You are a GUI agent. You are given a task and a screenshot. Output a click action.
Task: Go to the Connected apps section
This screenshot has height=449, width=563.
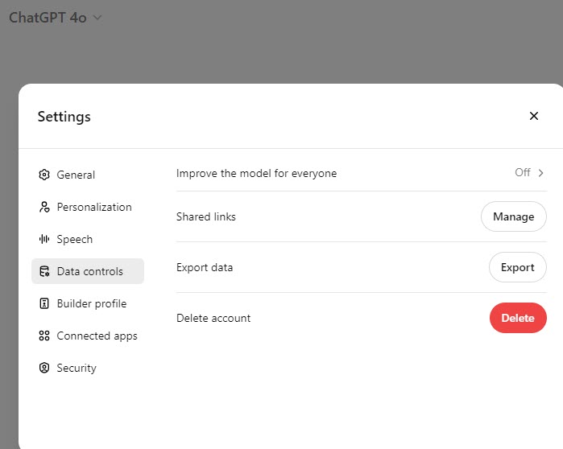(x=97, y=336)
